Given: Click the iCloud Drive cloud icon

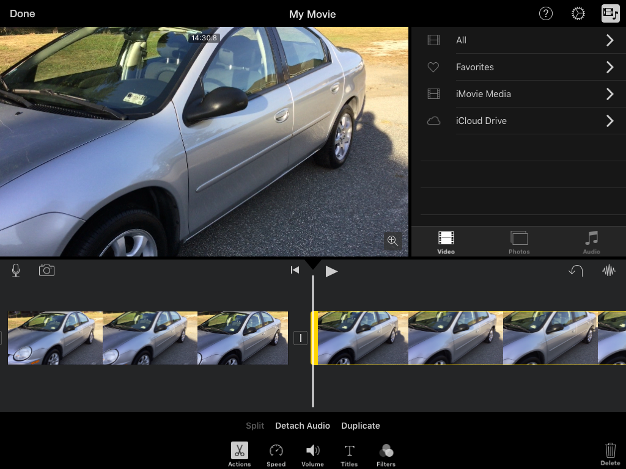Looking at the screenshot, I should pyautogui.click(x=433, y=121).
